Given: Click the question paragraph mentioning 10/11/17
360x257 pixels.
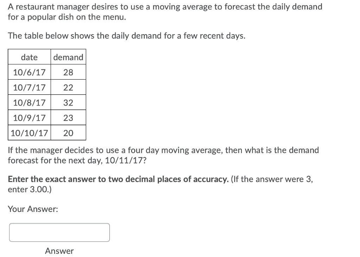Looking at the screenshot, I should point(163,155).
